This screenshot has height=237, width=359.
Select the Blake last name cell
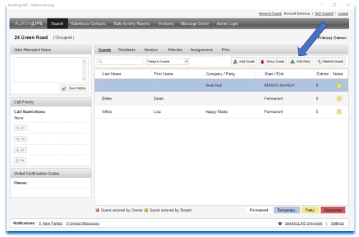coord(107,99)
